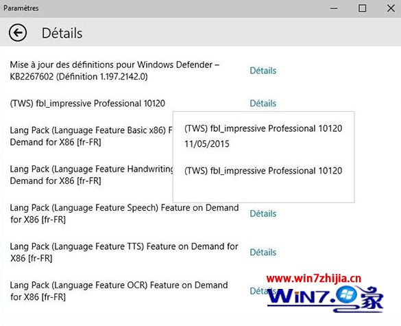This screenshot has height=326, width=401.
Task: Click the Détails page heading
Action: click(x=62, y=34)
